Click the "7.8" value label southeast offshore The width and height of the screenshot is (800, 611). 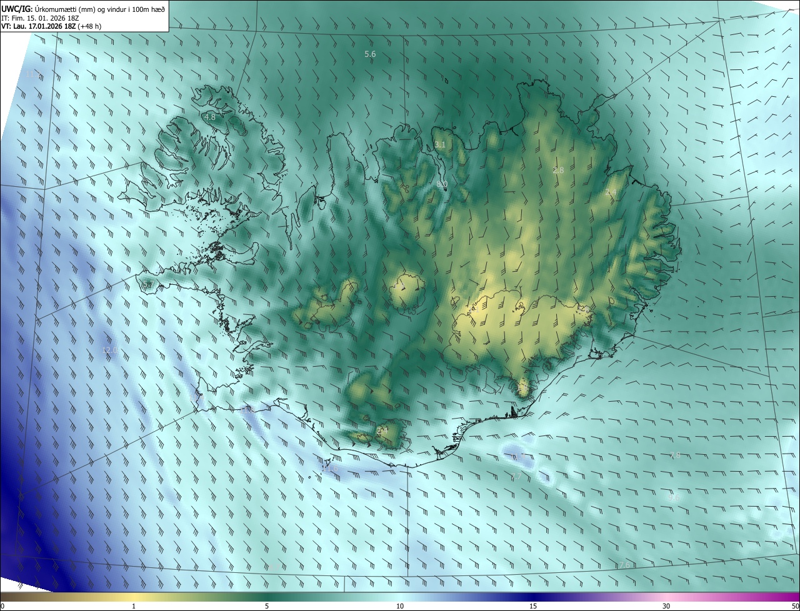675,455
